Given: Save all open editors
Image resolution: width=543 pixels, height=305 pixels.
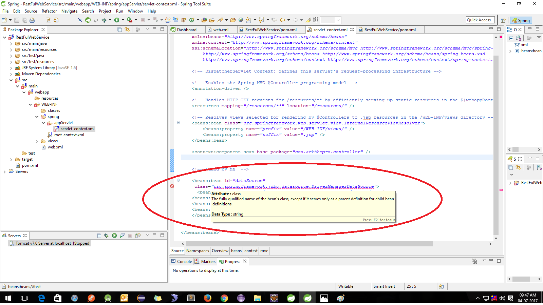Looking at the screenshot, I should click(x=24, y=20).
